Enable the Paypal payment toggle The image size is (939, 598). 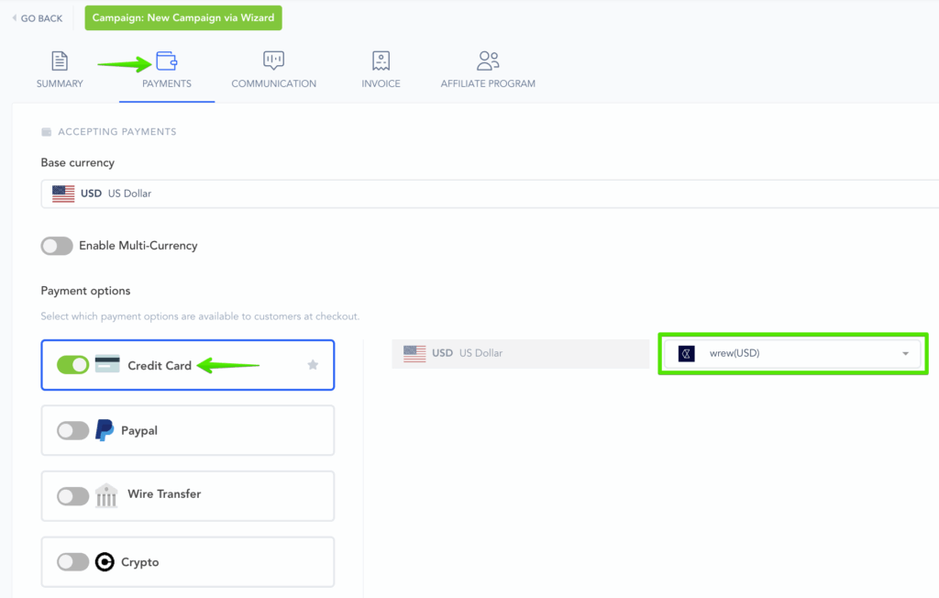pos(72,430)
